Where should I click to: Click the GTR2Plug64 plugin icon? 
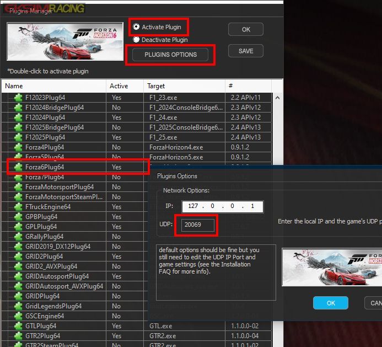[18, 336]
